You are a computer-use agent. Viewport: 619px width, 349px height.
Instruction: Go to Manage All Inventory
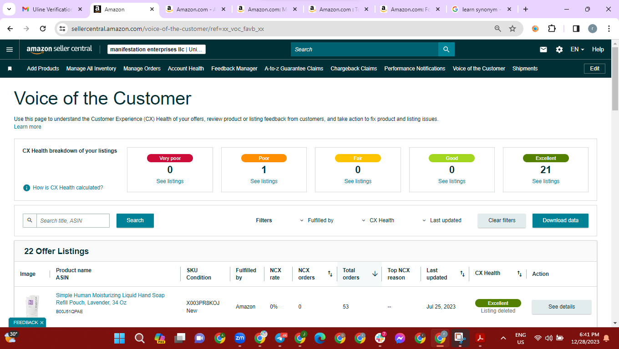click(x=91, y=69)
